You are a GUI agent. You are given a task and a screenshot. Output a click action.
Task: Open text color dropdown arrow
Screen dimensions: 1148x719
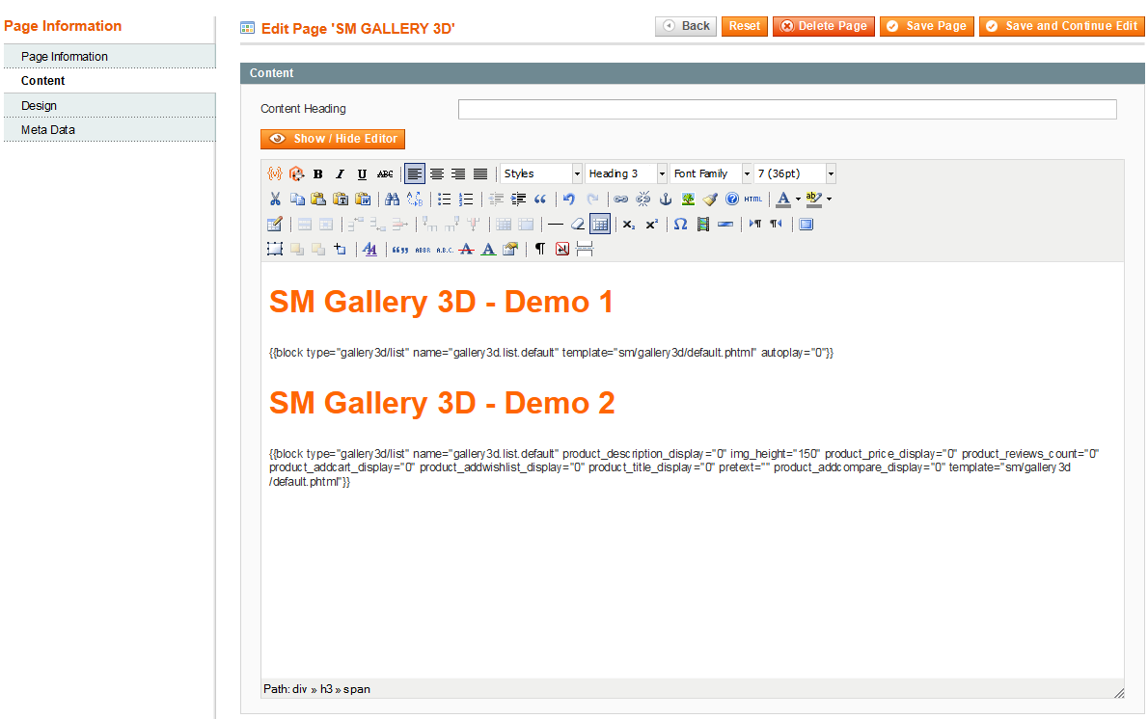pyautogui.click(x=798, y=199)
